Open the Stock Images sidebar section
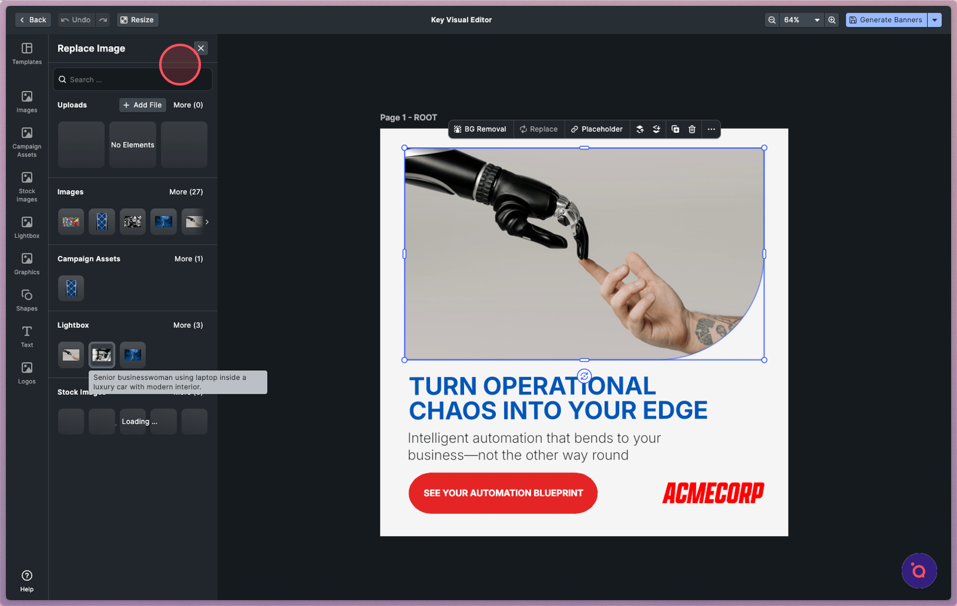The height and width of the screenshot is (606, 957). (x=27, y=187)
